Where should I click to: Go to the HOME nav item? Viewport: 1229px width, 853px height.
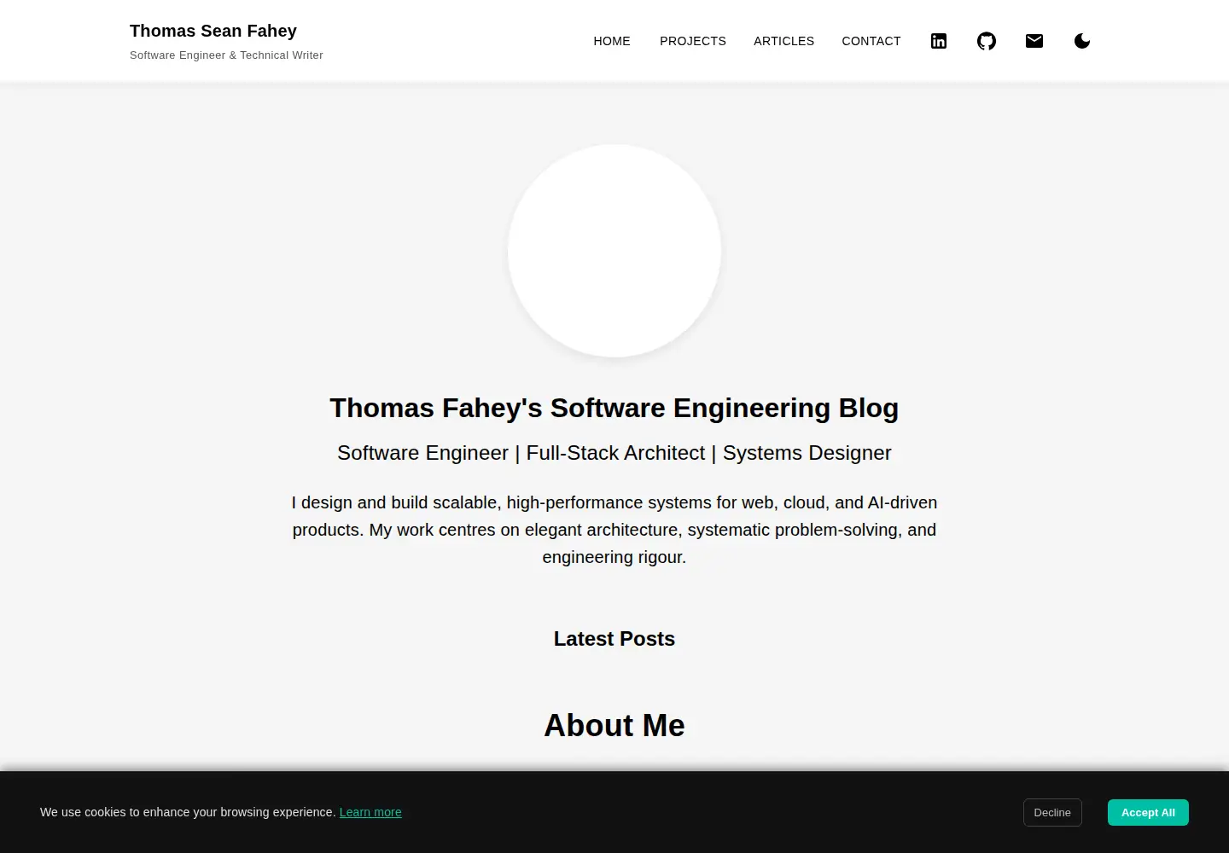click(612, 41)
